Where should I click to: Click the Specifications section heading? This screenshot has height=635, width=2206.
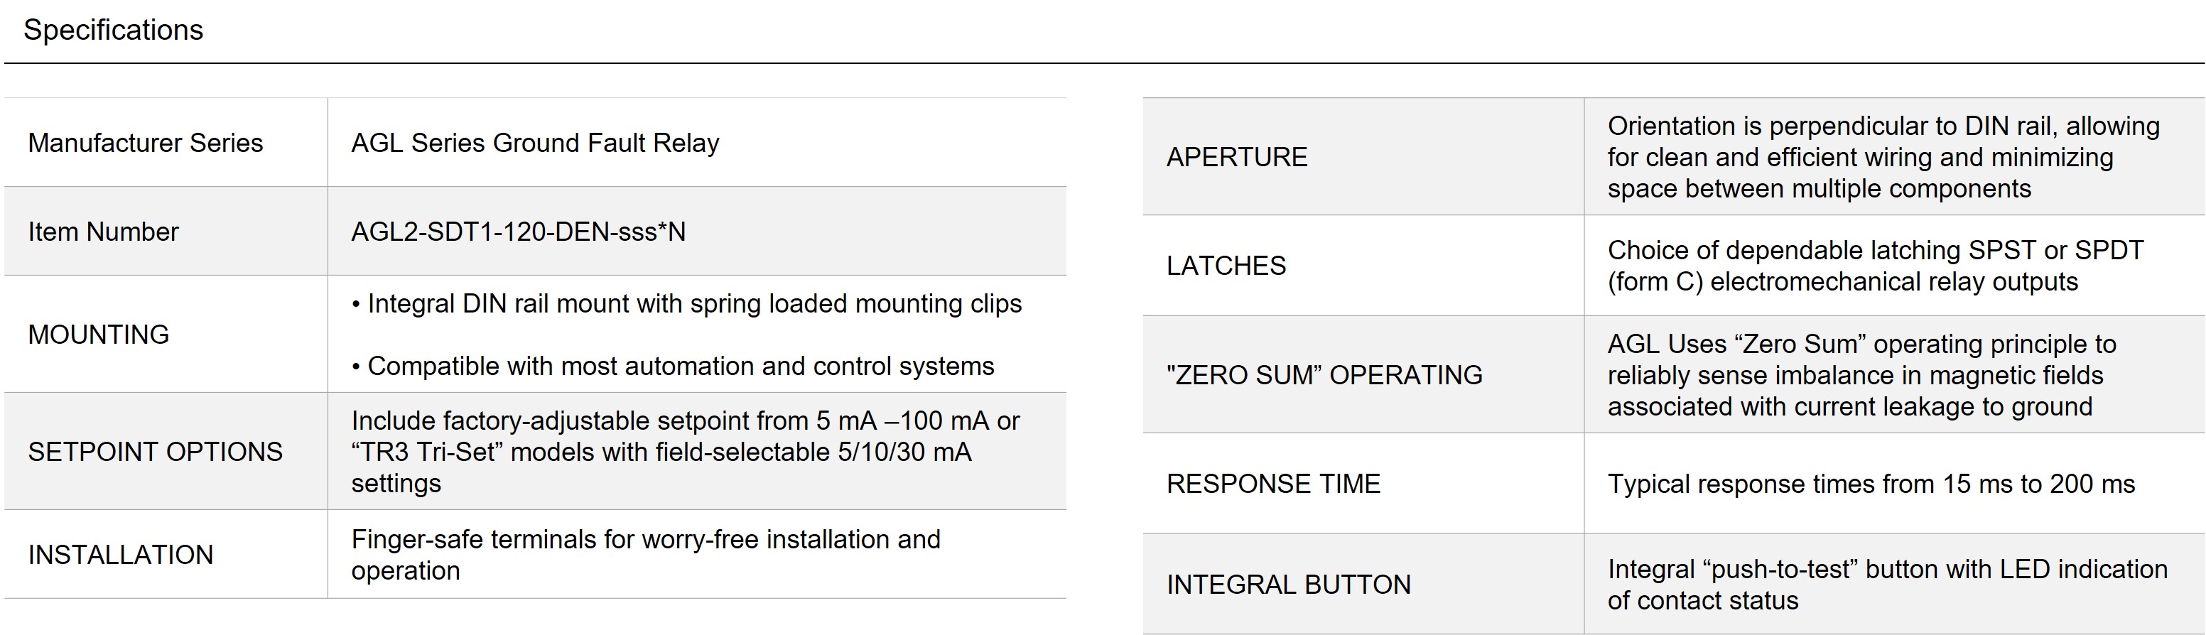tap(113, 30)
